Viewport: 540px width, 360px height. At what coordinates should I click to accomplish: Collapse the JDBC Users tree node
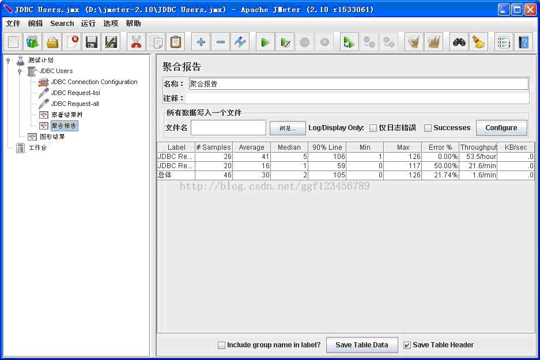(x=20, y=71)
